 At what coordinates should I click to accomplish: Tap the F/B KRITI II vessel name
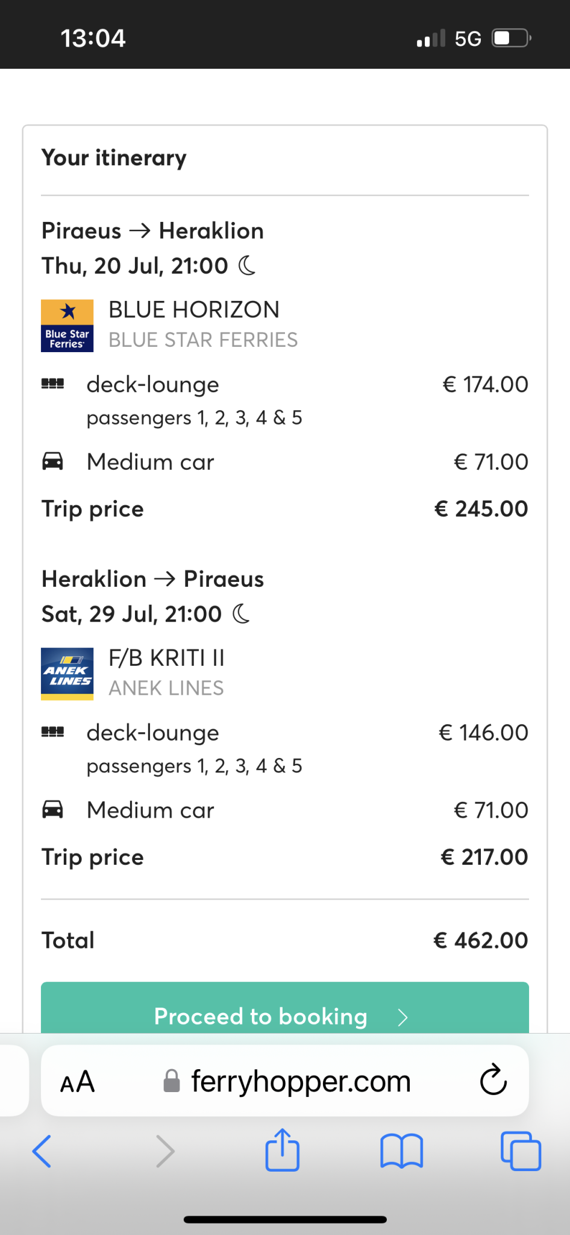(x=166, y=658)
